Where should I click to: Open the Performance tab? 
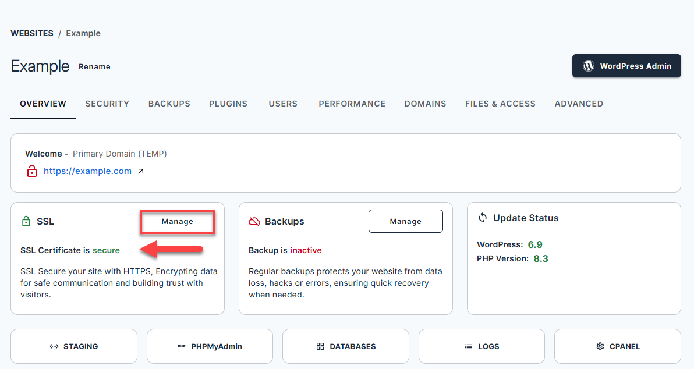(352, 104)
